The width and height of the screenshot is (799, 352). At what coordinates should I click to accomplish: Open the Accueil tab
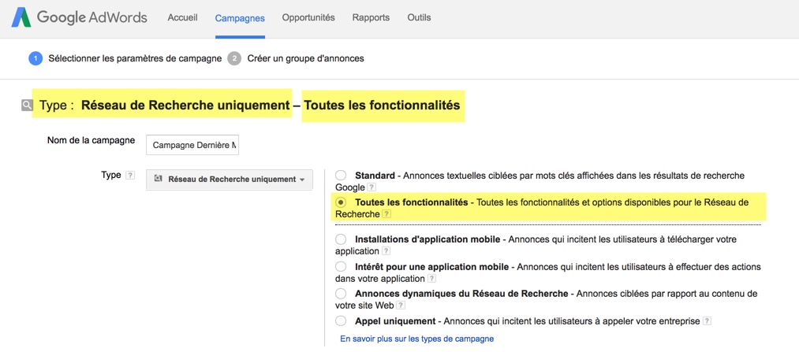click(182, 18)
